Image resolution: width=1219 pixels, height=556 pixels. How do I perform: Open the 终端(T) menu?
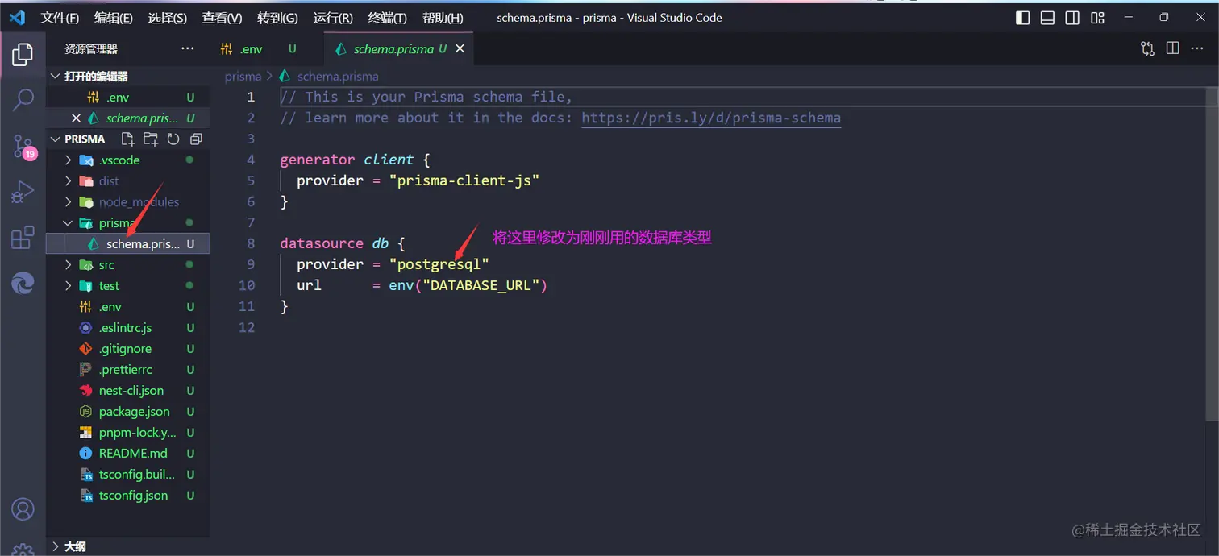pyautogui.click(x=387, y=18)
